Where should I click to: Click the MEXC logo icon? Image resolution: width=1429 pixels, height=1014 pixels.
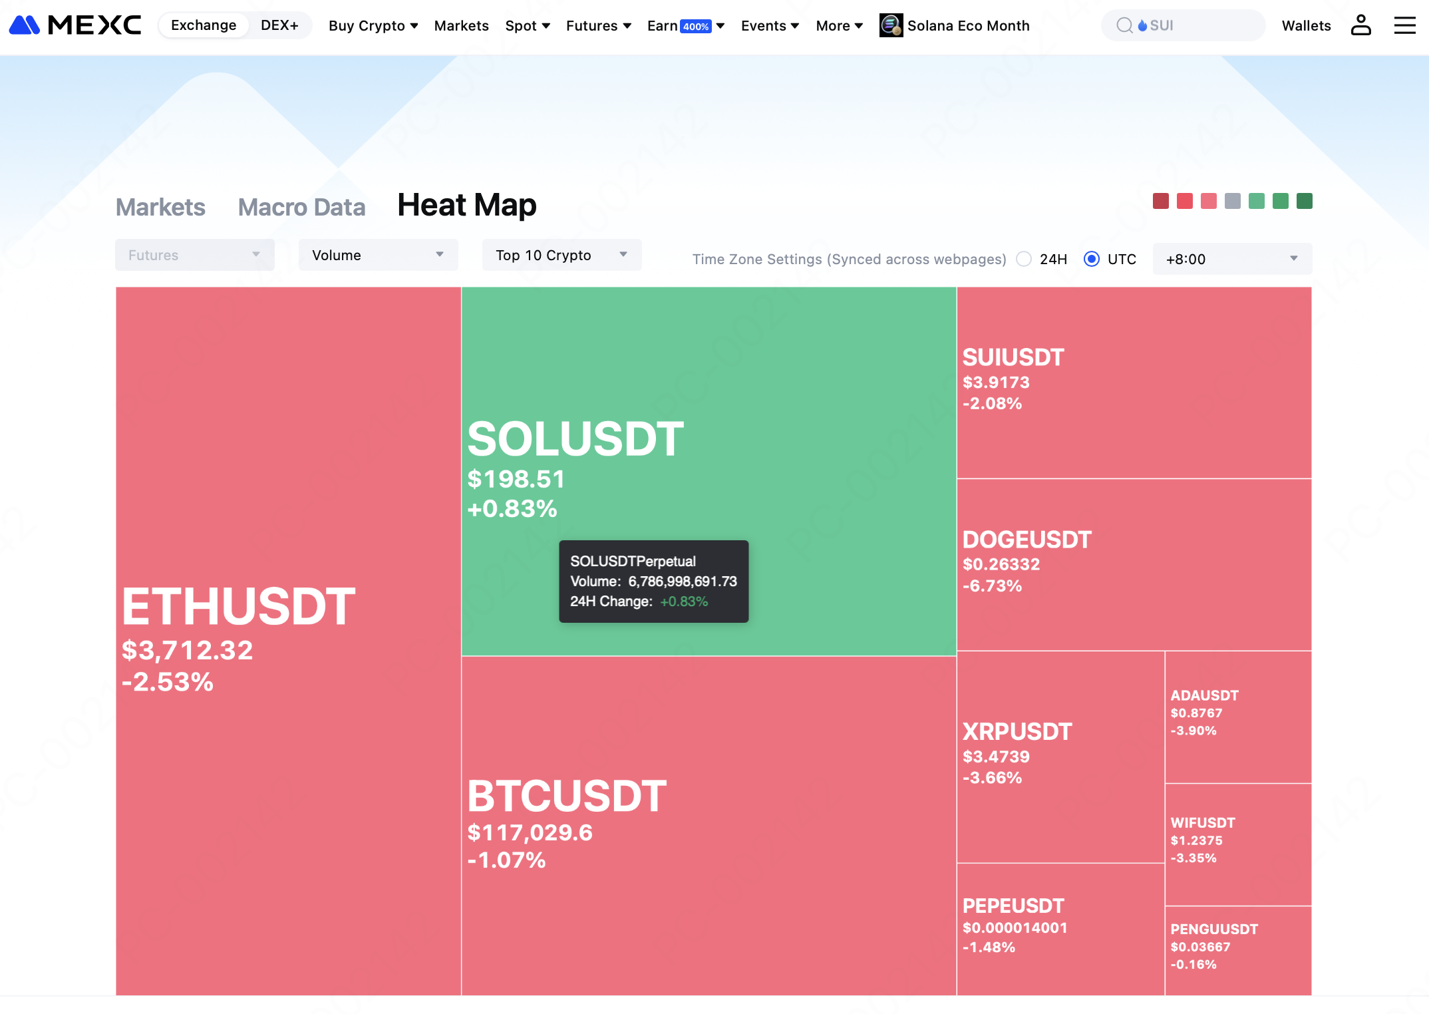pos(25,25)
